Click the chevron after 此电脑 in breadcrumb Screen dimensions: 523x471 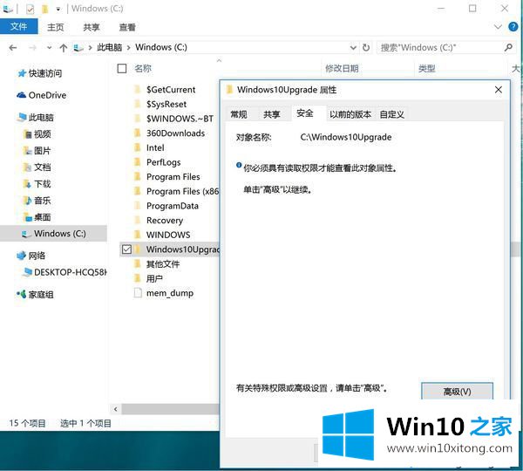point(128,48)
